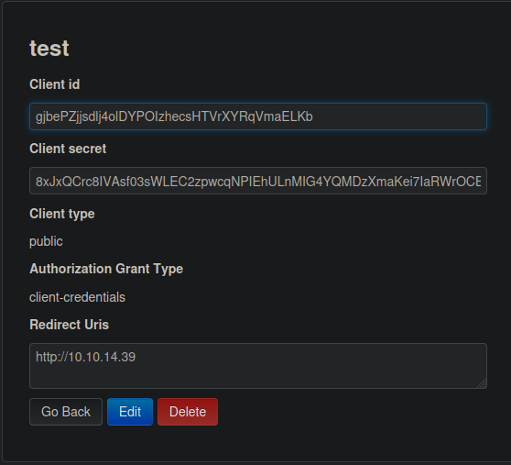Click the Redirect Uris textarea resize grip
Image resolution: width=511 pixels, height=465 pixels.
tap(482, 383)
